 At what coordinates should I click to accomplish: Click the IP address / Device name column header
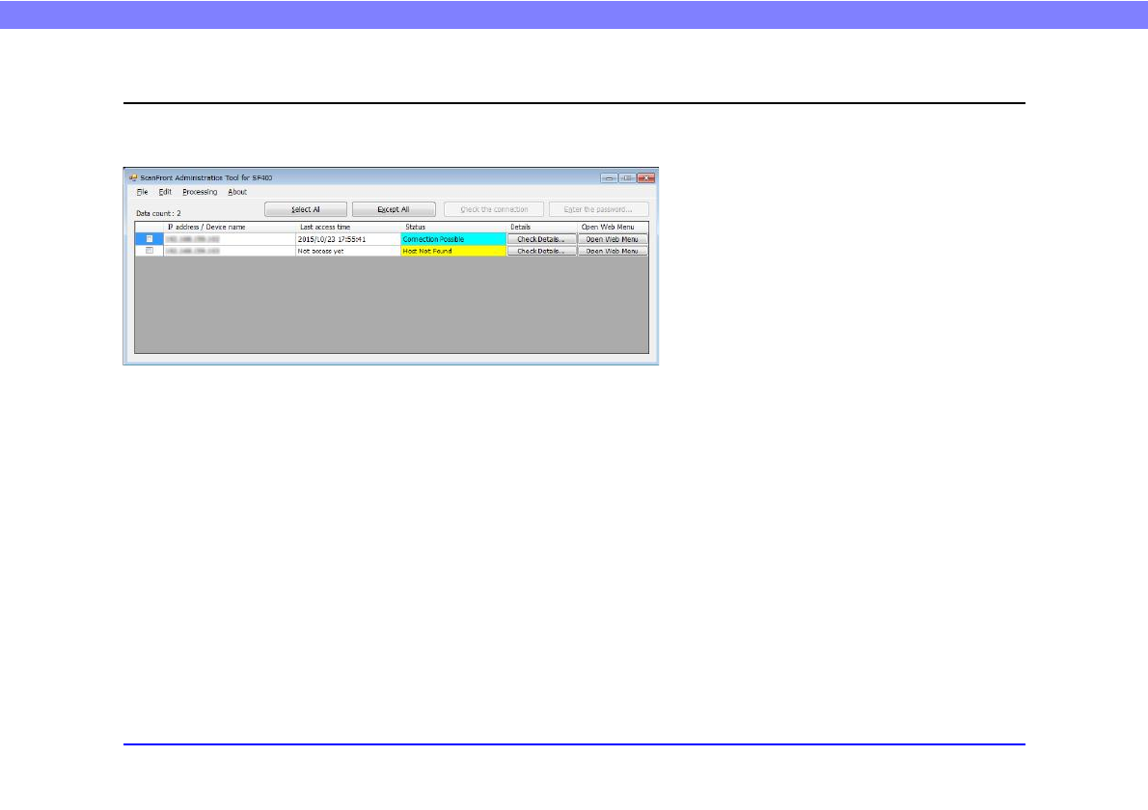click(206, 227)
